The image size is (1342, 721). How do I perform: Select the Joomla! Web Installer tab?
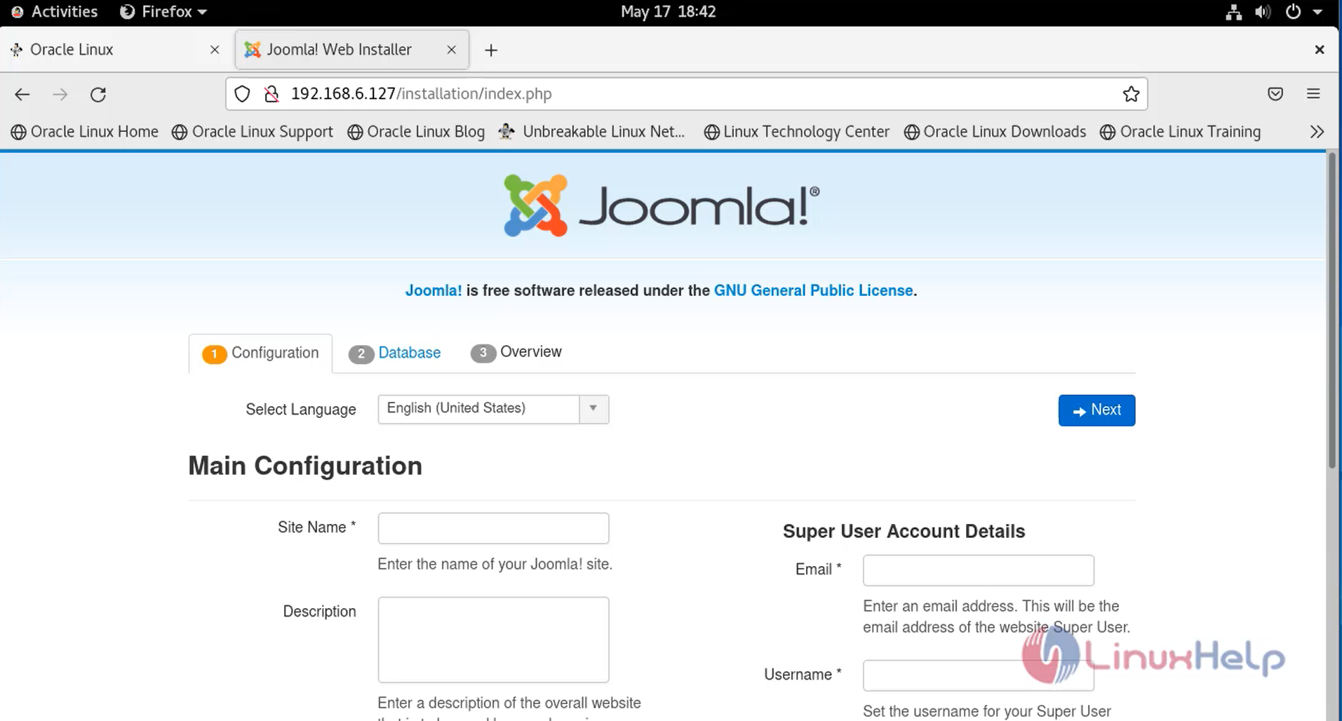pos(352,50)
